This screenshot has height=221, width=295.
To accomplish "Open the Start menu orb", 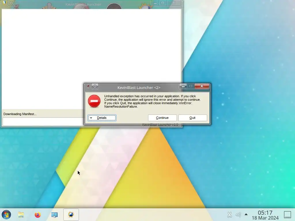I will [x=6, y=215].
